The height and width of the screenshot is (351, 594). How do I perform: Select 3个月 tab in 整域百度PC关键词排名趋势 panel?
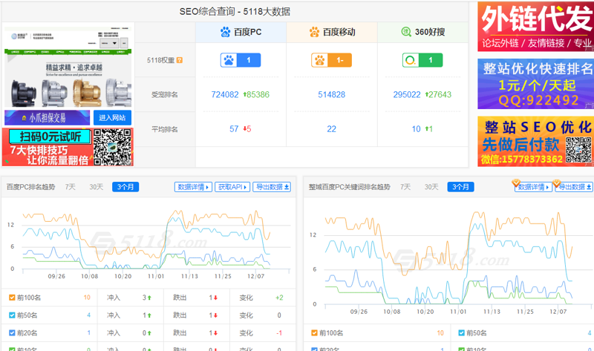tap(460, 187)
